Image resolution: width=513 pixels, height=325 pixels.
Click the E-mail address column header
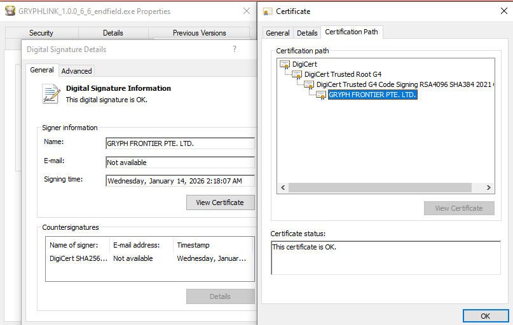click(141, 245)
